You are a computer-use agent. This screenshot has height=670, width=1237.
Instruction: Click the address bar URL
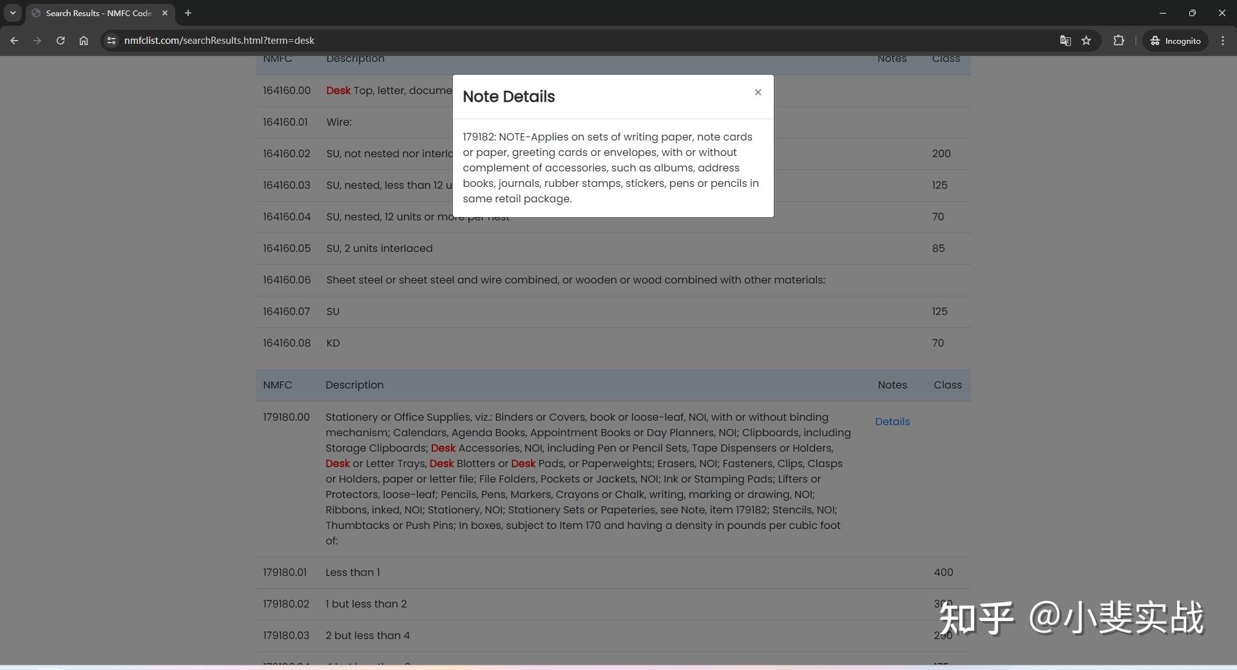219,41
